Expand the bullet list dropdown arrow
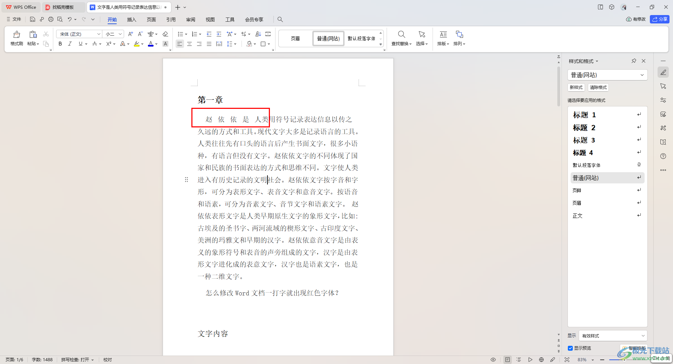This screenshot has height=364, width=673. click(x=186, y=34)
